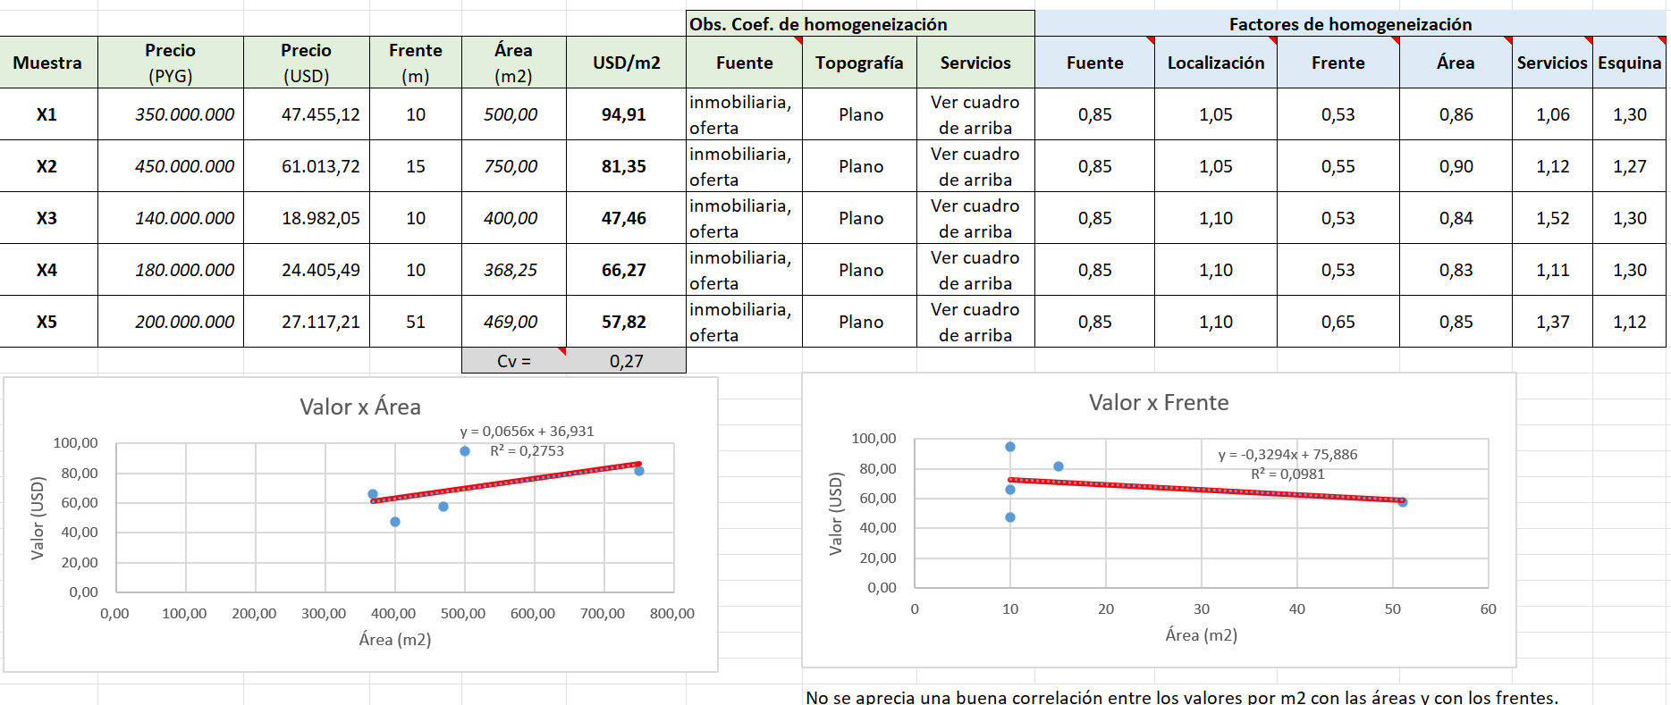1671x705 pixels.
Task: Click the 'Valor (USD)' axis title in left chart
Action: [x=38, y=518]
